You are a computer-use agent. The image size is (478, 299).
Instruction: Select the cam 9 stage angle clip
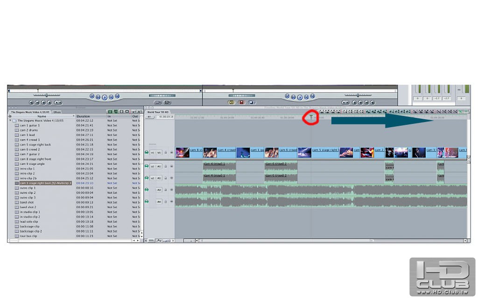point(32,164)
